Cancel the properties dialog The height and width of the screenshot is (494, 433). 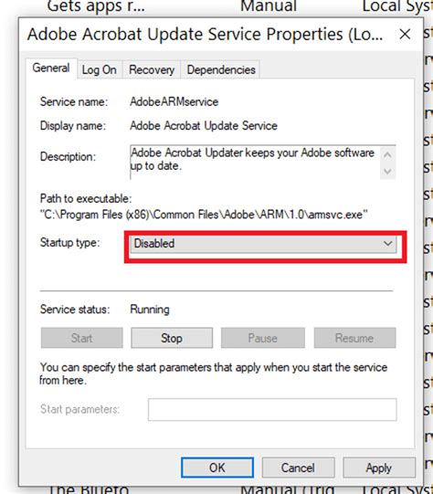(298, 468)
